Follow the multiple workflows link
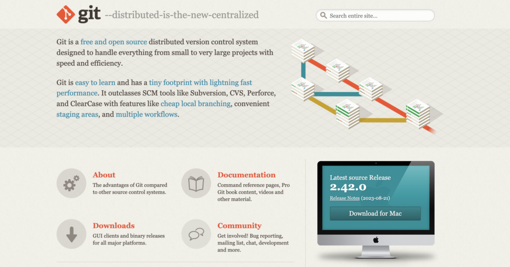This screenshot has width=510, height=267. pos(146,114)
